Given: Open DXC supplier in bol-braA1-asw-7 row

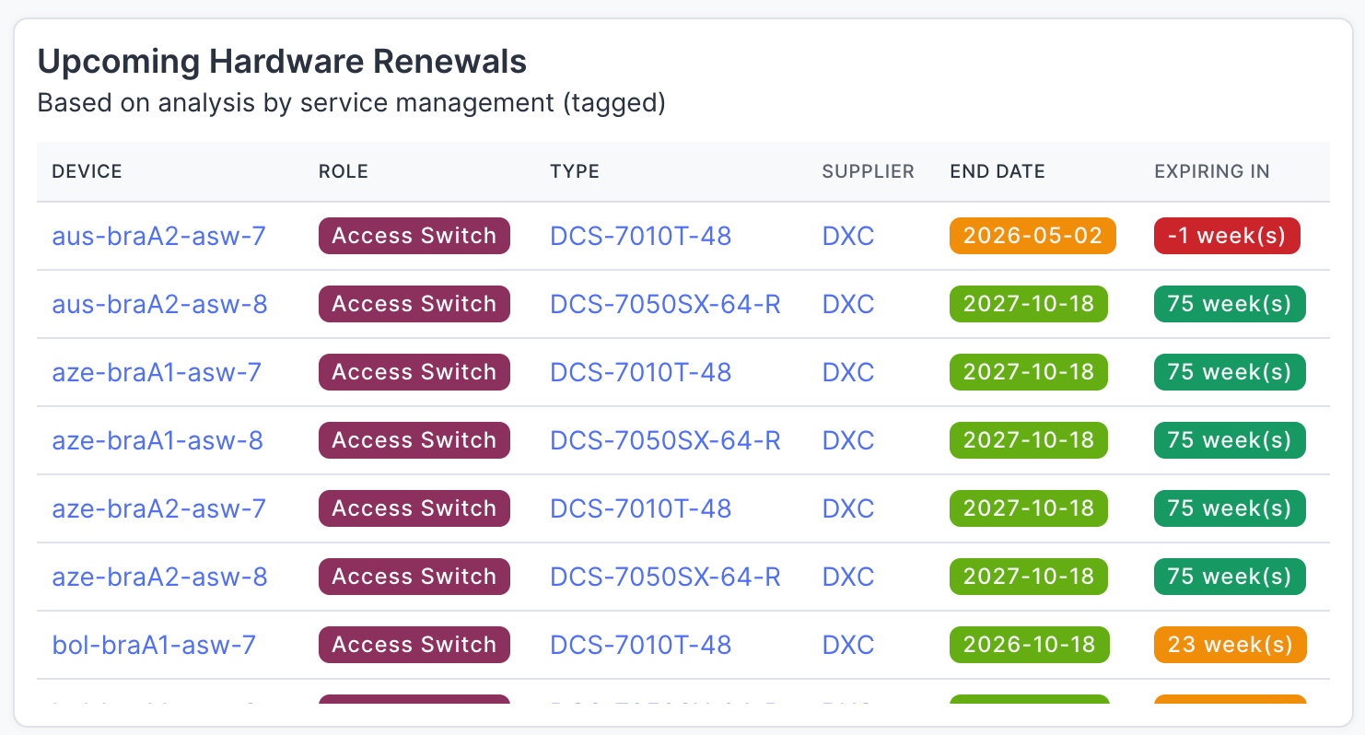Looking at the screenshot, I should tap(848, 645).
